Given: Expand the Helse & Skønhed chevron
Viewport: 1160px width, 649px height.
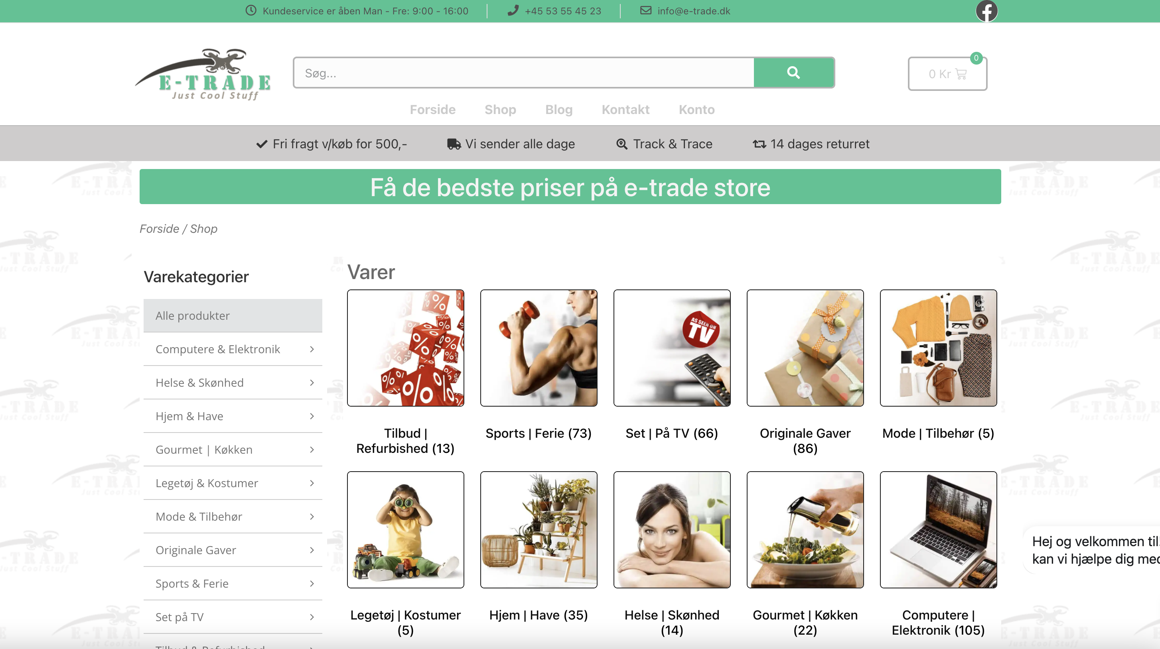Looking at the screenshot, I should pos(312,383).
